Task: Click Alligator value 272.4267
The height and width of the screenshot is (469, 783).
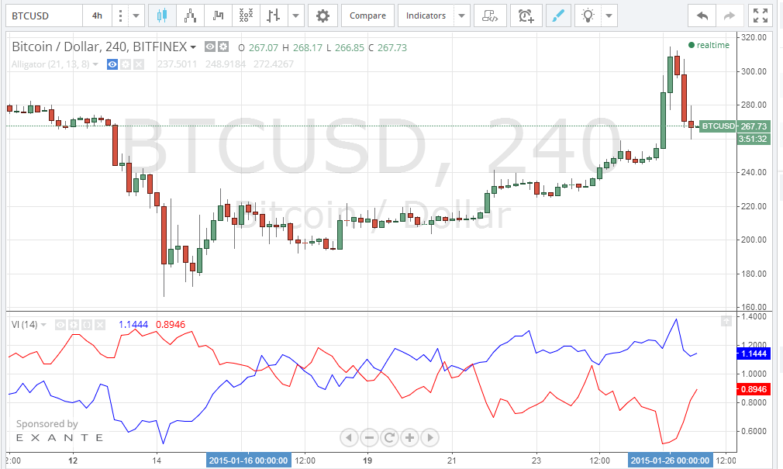Action: (x=274, y=64)
